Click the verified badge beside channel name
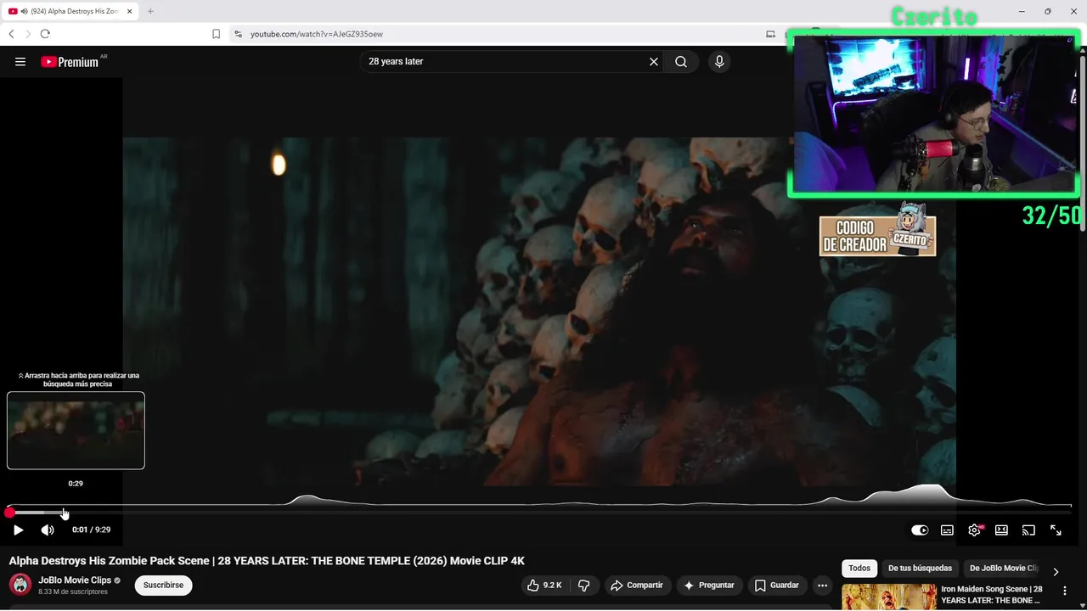Viewport: 1087px width, 611px height. 118,580
